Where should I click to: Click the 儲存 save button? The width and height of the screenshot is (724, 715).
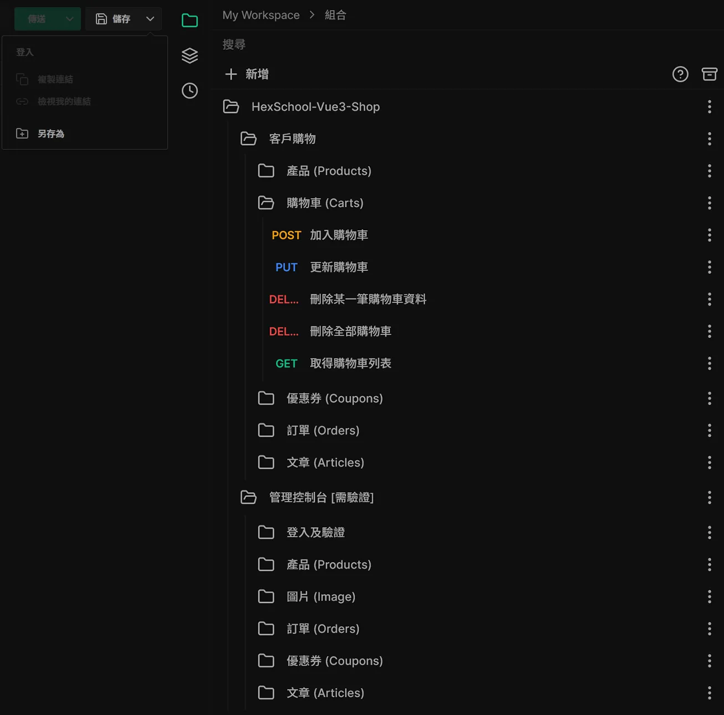click(114, 19)
